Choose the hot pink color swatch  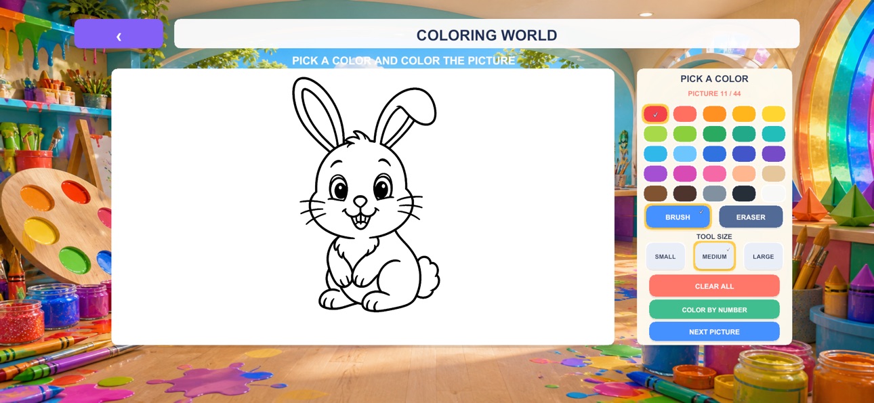pos(714,174)
